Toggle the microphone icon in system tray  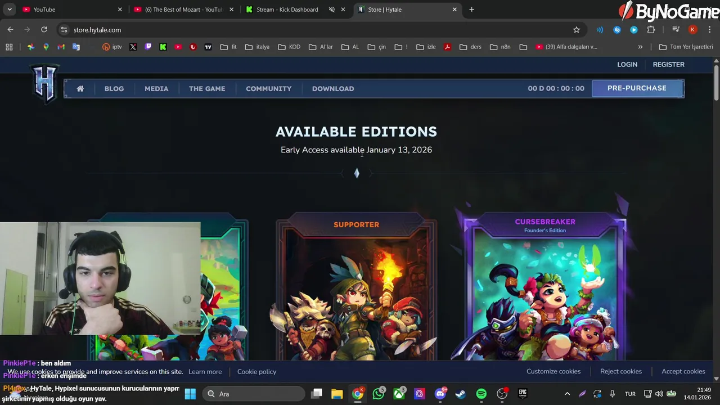pyautogui.click(x=612, y=394)
